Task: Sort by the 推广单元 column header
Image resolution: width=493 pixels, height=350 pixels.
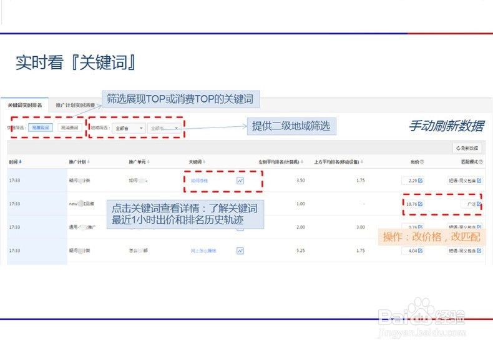Action: click(139, 162)
